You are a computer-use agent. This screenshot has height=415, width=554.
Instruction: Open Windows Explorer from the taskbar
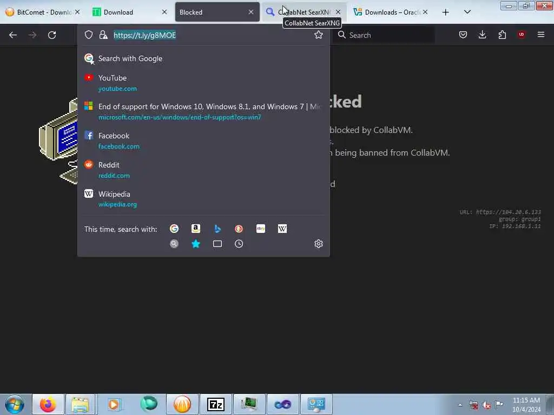[80, 404]
